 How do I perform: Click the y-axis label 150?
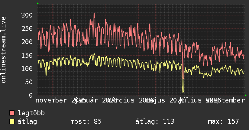(27, 55)
